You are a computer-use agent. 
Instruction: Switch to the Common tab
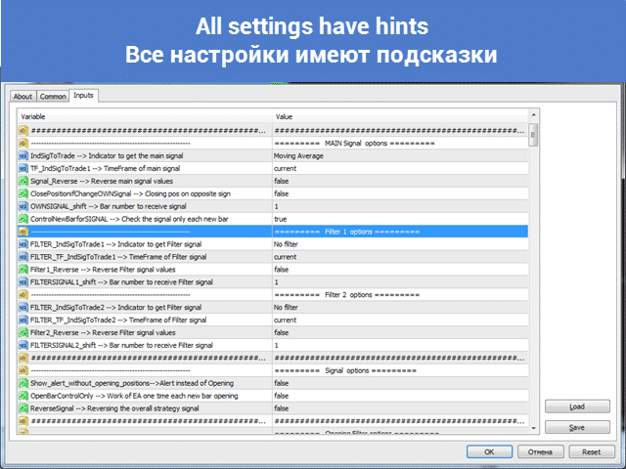pos(53,97)
